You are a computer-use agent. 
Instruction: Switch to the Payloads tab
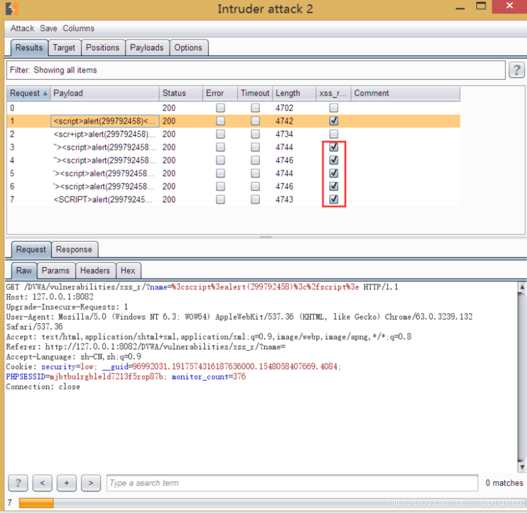147,48
